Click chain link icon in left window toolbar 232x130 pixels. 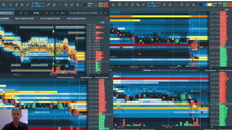point(28,5)
